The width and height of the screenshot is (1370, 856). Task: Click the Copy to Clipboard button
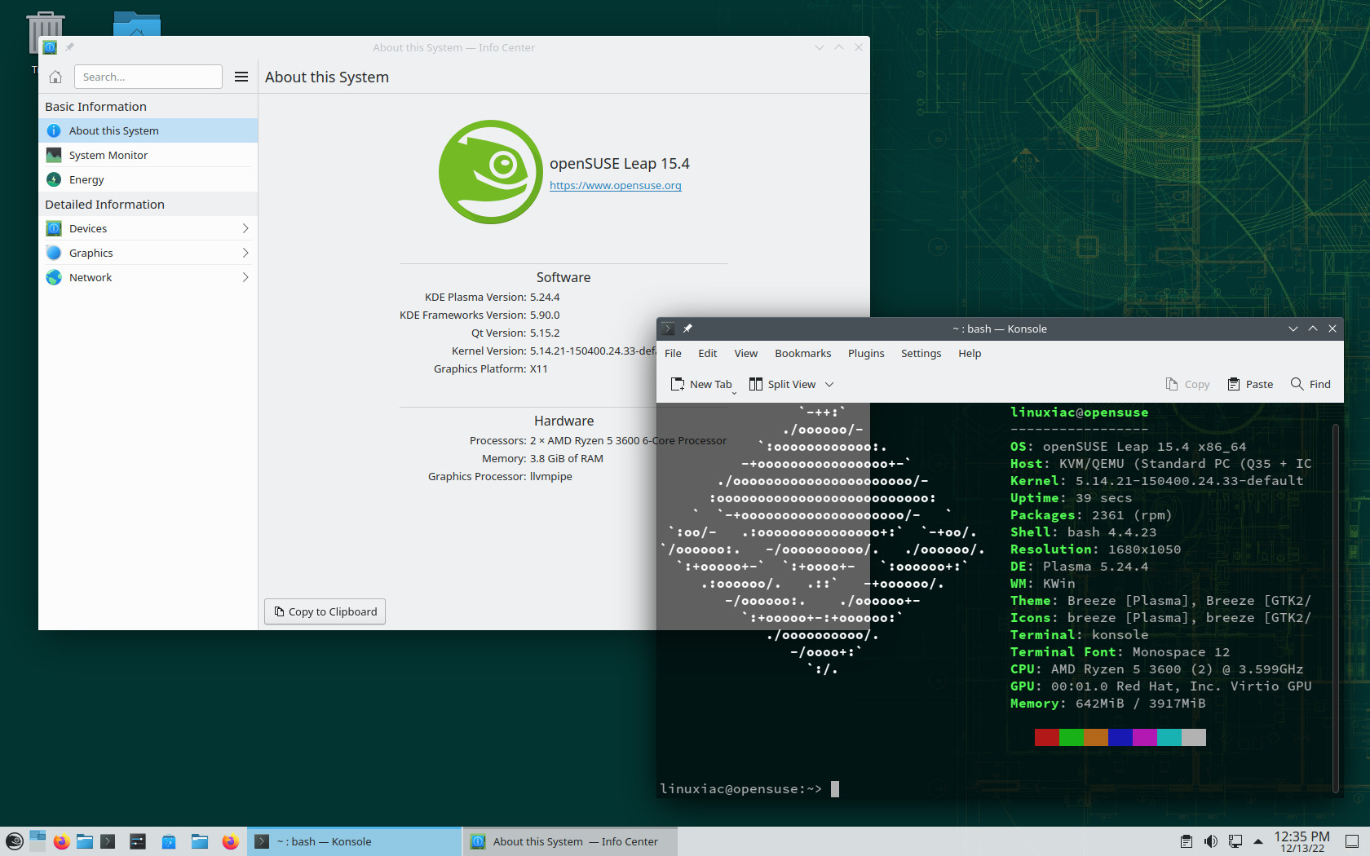coord(325,611)
